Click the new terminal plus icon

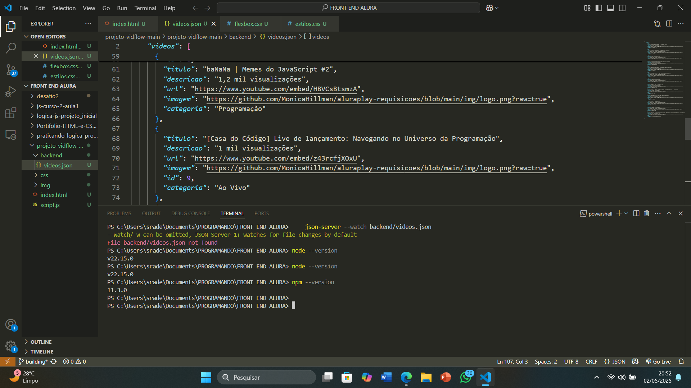click(x=619, y=213)
